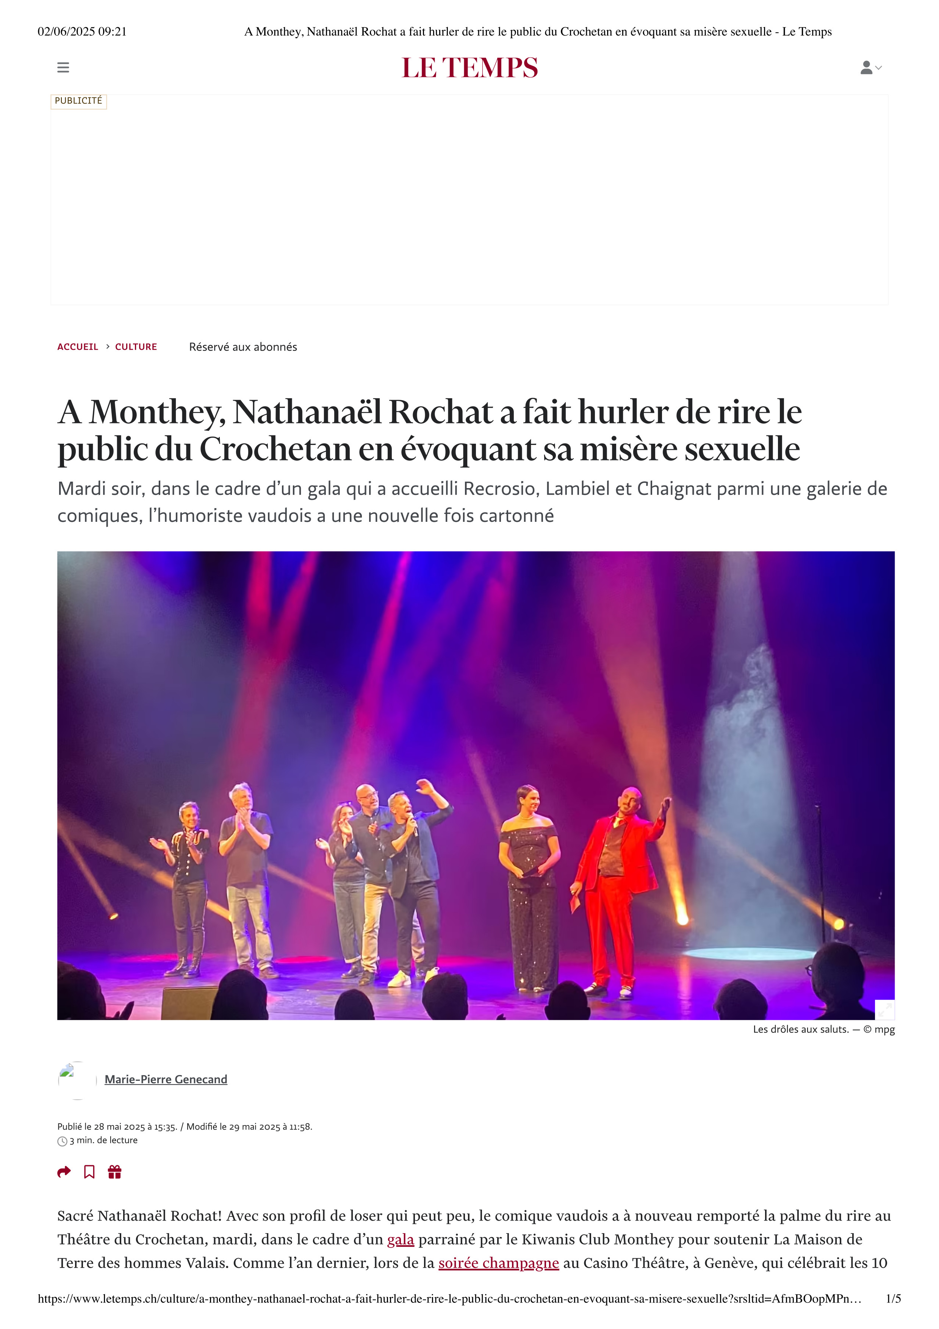Click the reading time clock icon
The image size is (939, 1329).
click(63, 1141)
